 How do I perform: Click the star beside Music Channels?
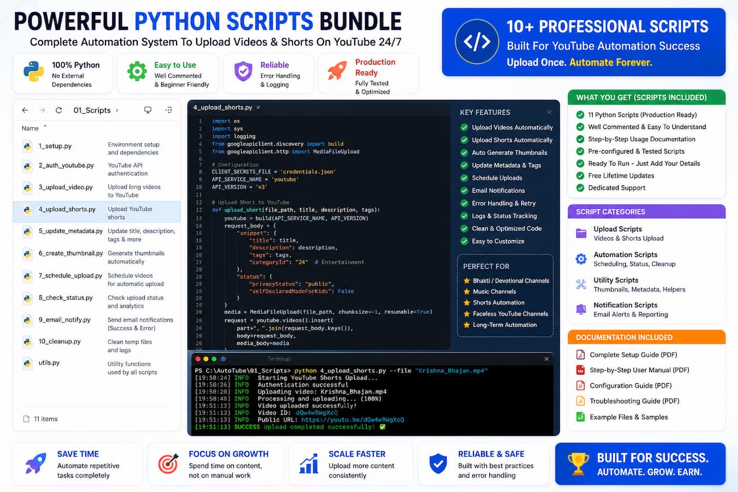pos(467,291)
